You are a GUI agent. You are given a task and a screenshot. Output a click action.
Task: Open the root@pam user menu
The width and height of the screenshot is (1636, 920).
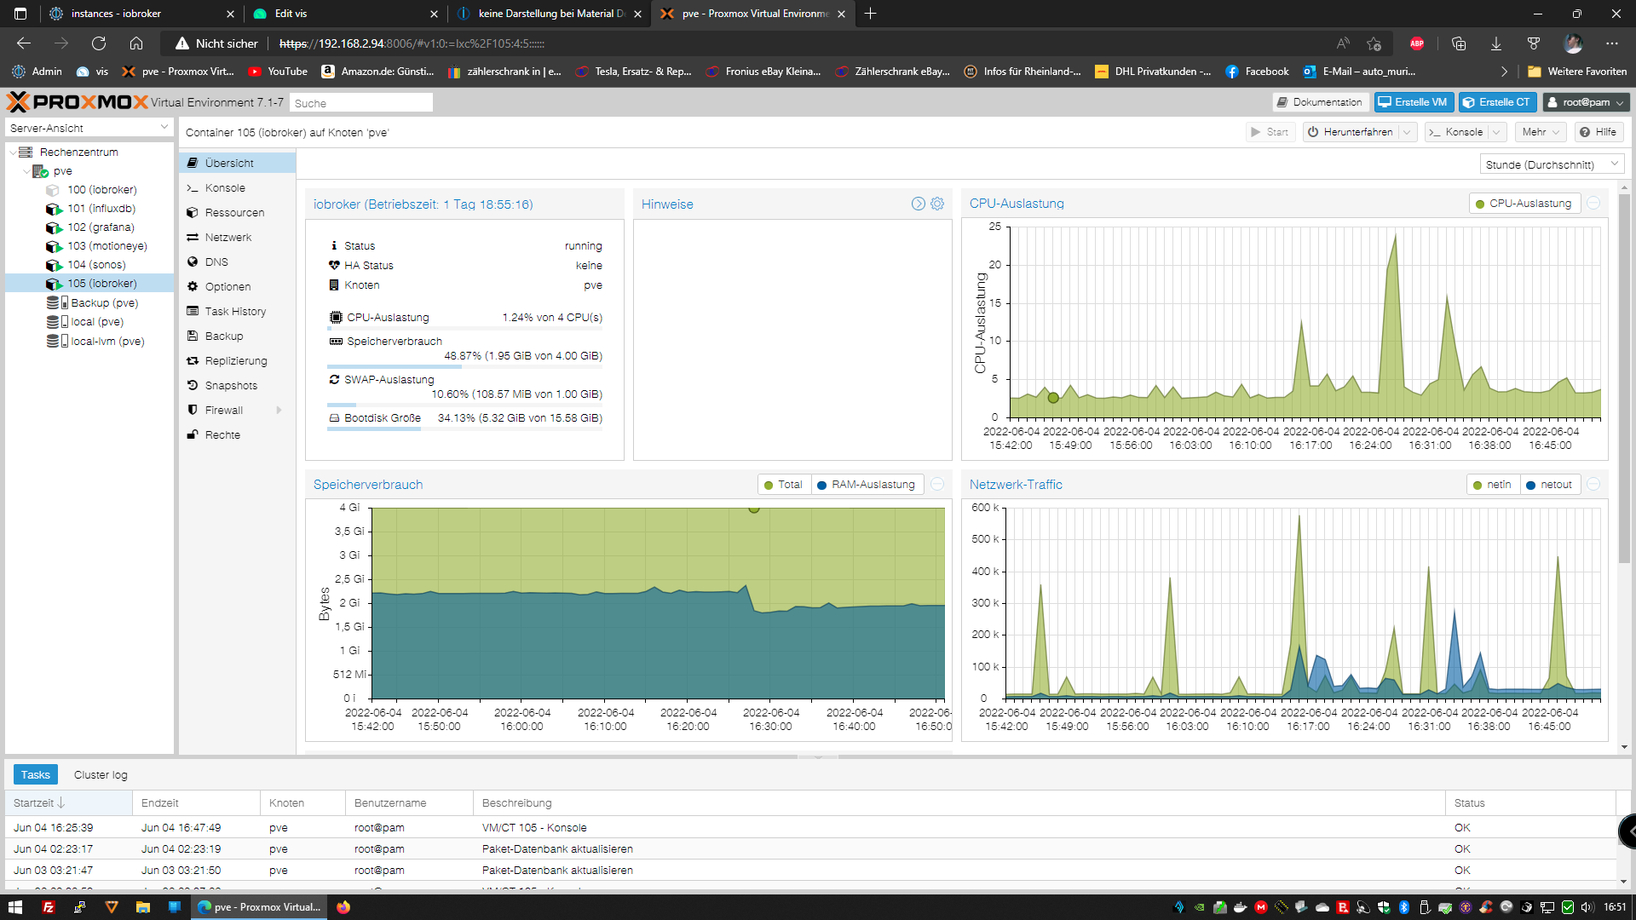coord(1586,102)
